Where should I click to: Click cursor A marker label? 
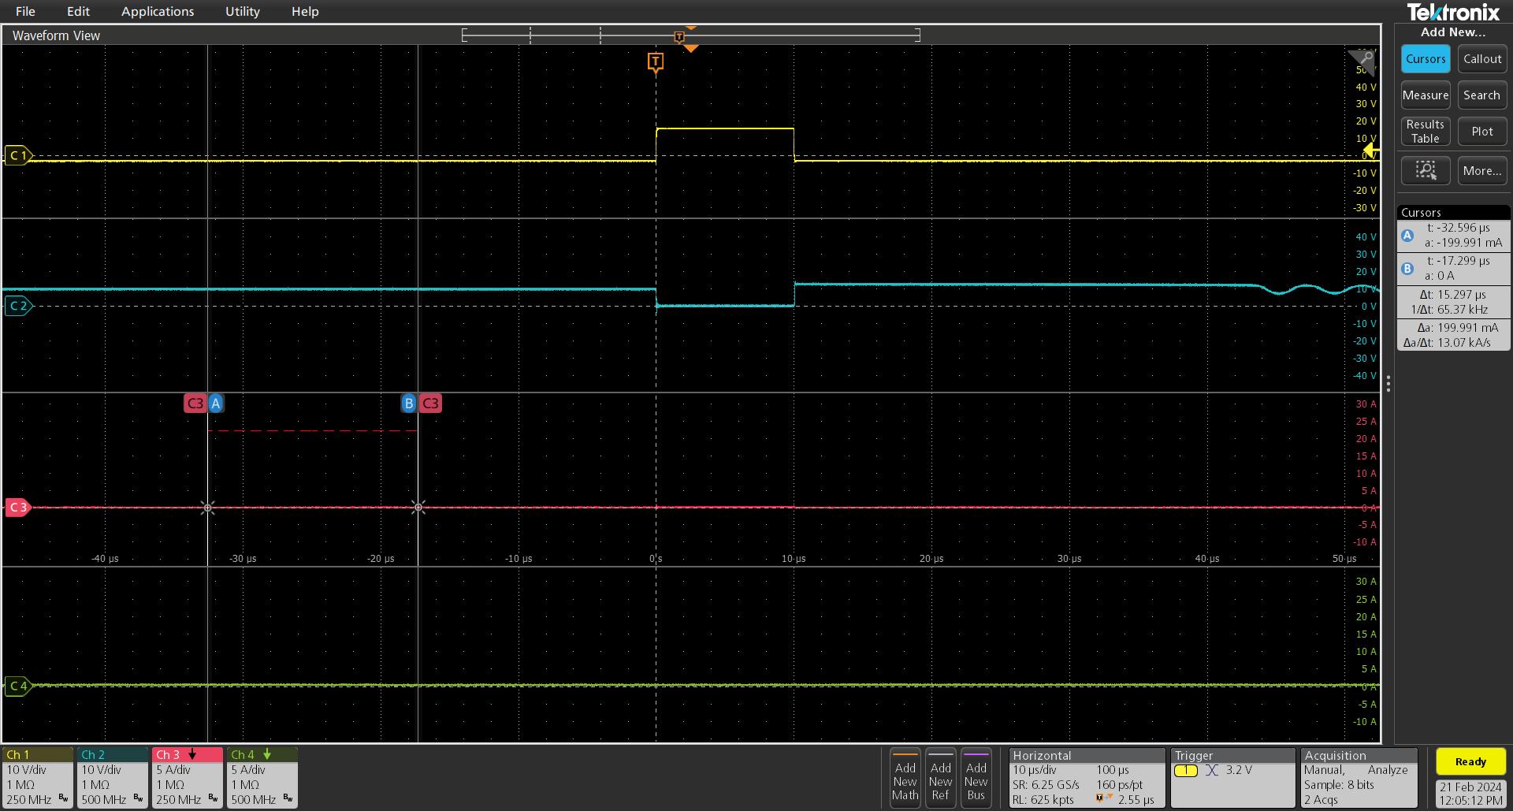pyautogui.click(x=216, y=404)
